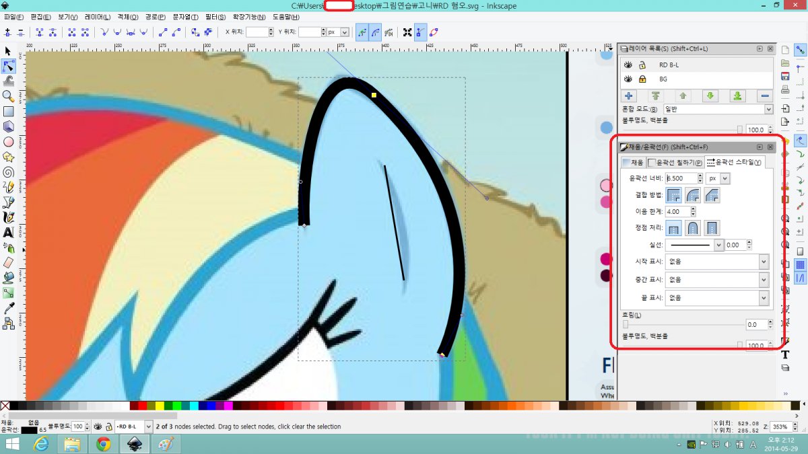Select the Star polygon tool
Image resolution: width=808 pixels, height=454 pixels.
pos(8,157)
